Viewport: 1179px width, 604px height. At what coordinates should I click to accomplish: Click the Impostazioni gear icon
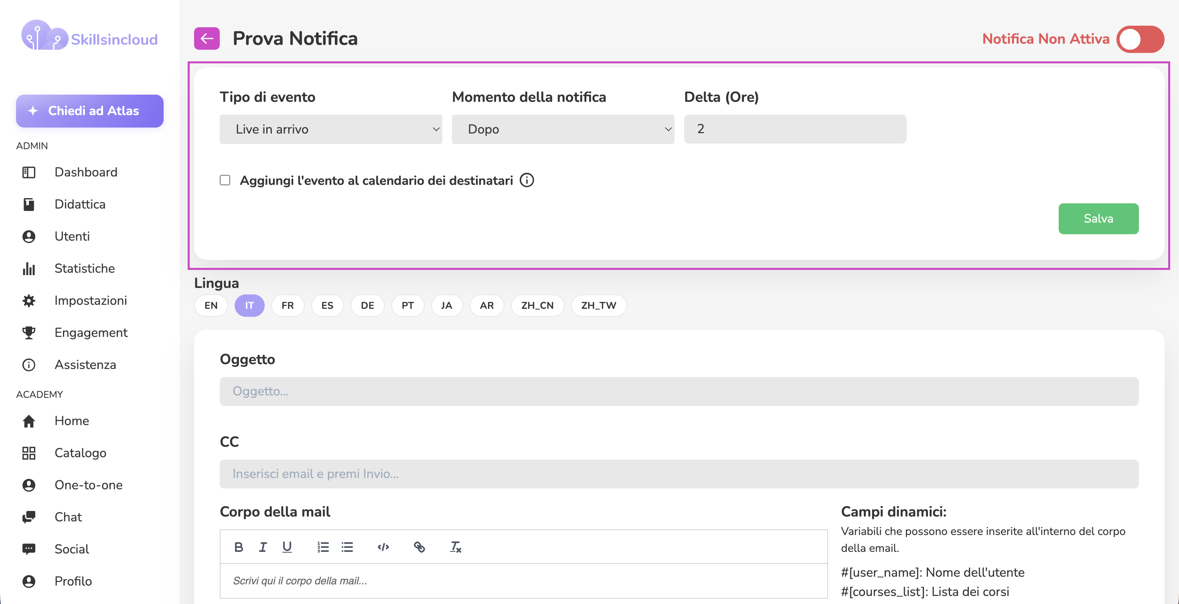[x=29, y=300]
